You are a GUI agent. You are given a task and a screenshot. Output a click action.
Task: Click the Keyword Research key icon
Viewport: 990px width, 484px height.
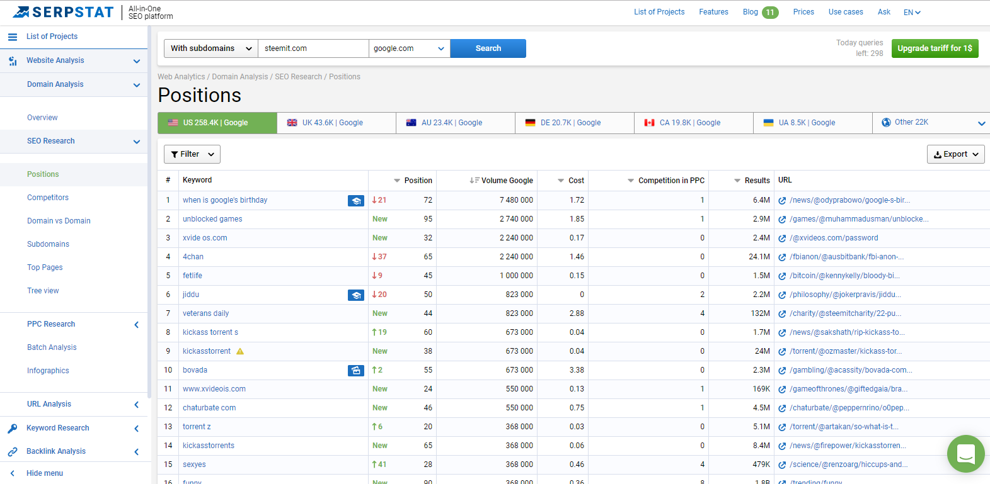tap(13, 429)
